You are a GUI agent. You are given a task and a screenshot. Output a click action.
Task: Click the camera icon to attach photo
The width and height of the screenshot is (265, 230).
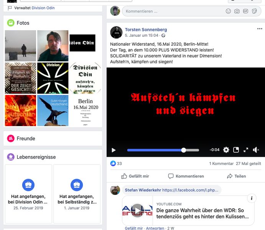tap(237, 11)
